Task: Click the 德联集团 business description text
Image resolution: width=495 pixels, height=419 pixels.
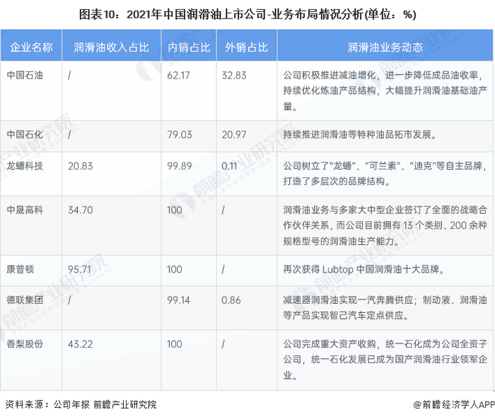Action: 385,307
